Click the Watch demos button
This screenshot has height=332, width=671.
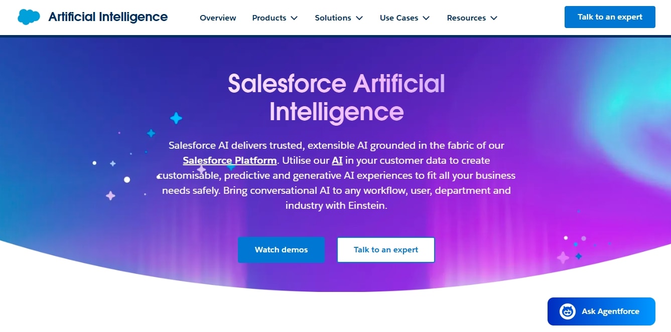coord(281,249)
